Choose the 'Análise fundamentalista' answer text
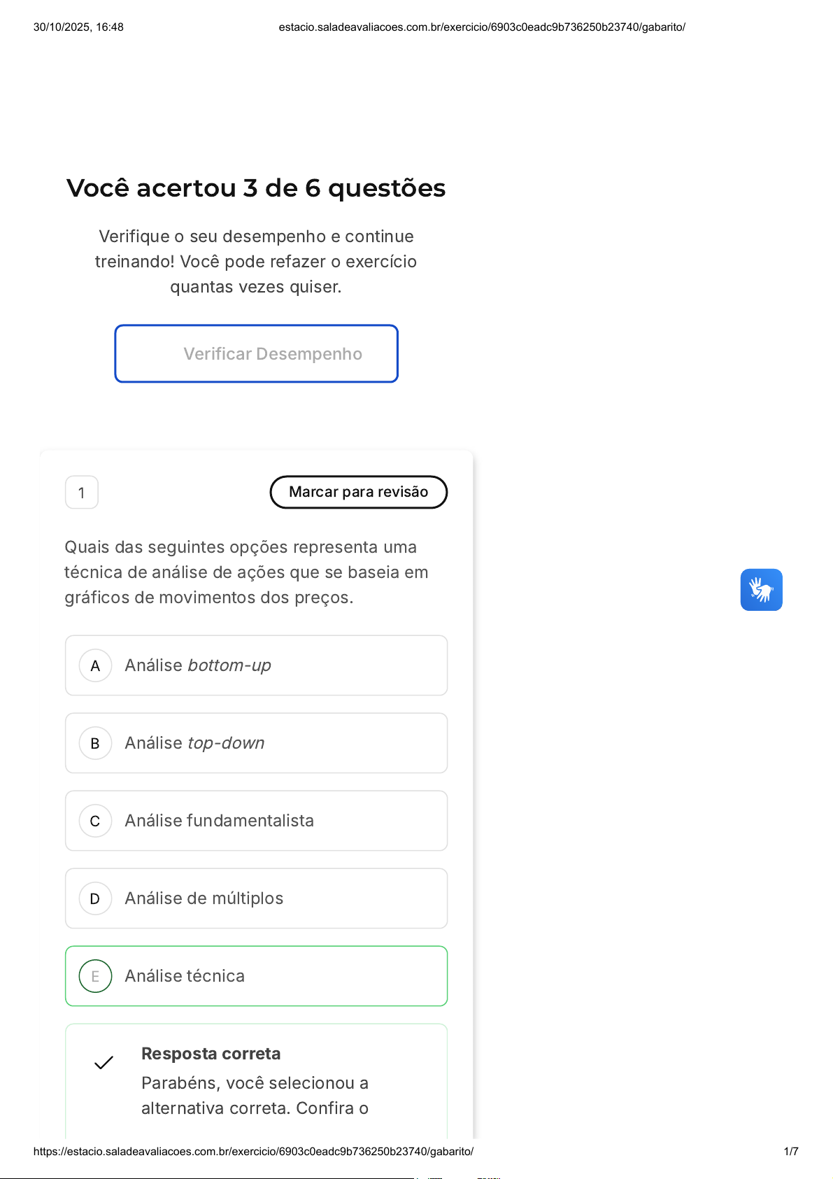This screenshot has height=1179, width=833. point(219,821)
